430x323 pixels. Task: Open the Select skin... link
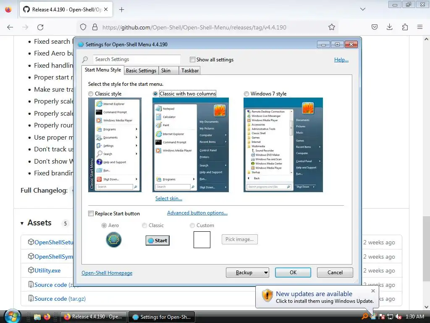[169, 199]
